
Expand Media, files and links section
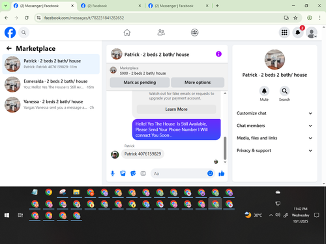(x=274, y=138)
